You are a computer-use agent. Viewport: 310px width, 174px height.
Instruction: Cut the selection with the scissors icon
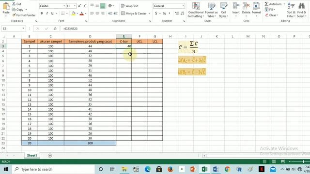[16, 4]
